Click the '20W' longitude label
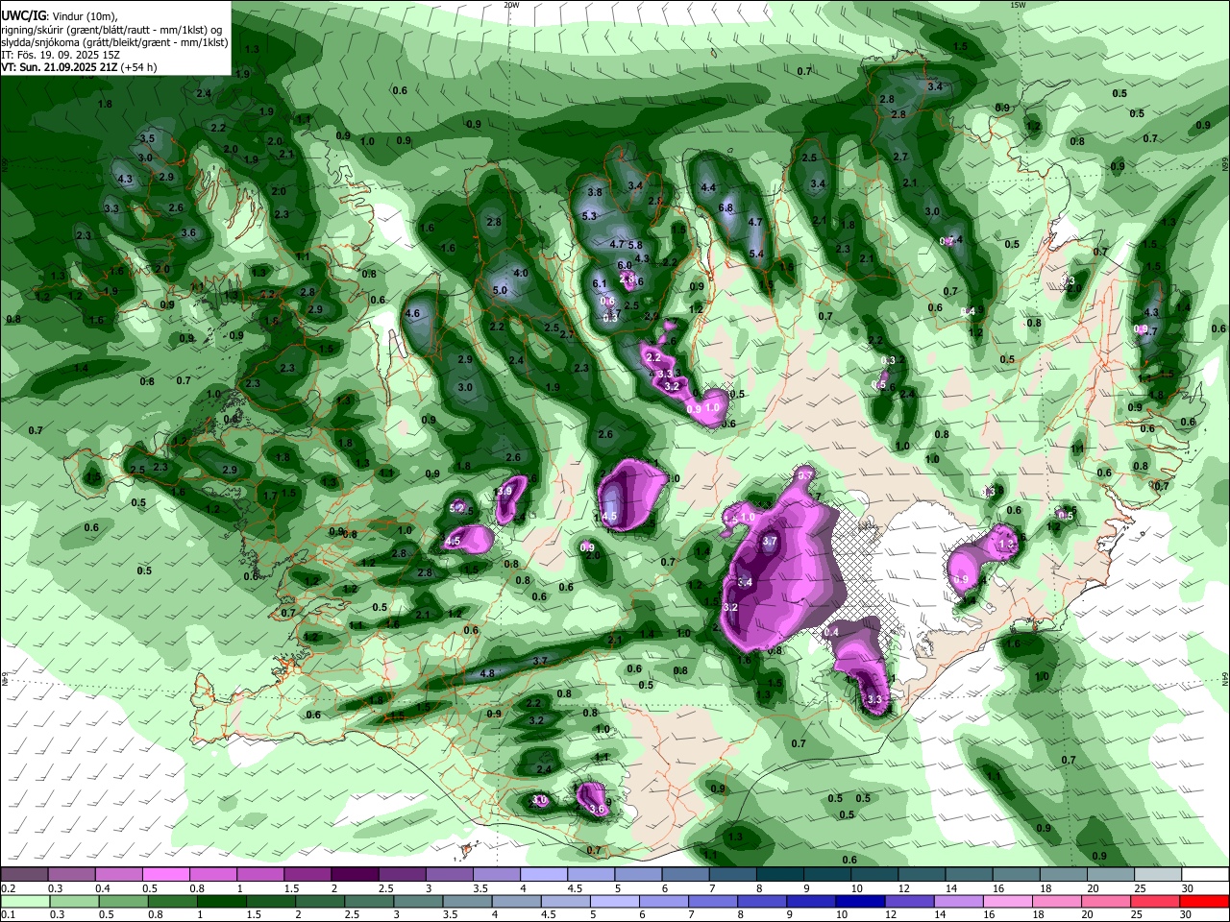This screenshot has height=922, width=1230. (511, 5)
